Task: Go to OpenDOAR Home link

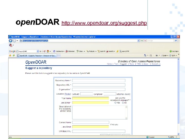Action: [109, 64]
